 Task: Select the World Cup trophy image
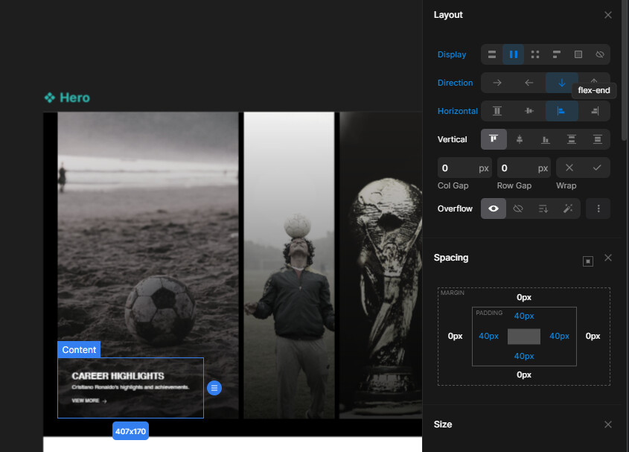[x=380, y=265]
